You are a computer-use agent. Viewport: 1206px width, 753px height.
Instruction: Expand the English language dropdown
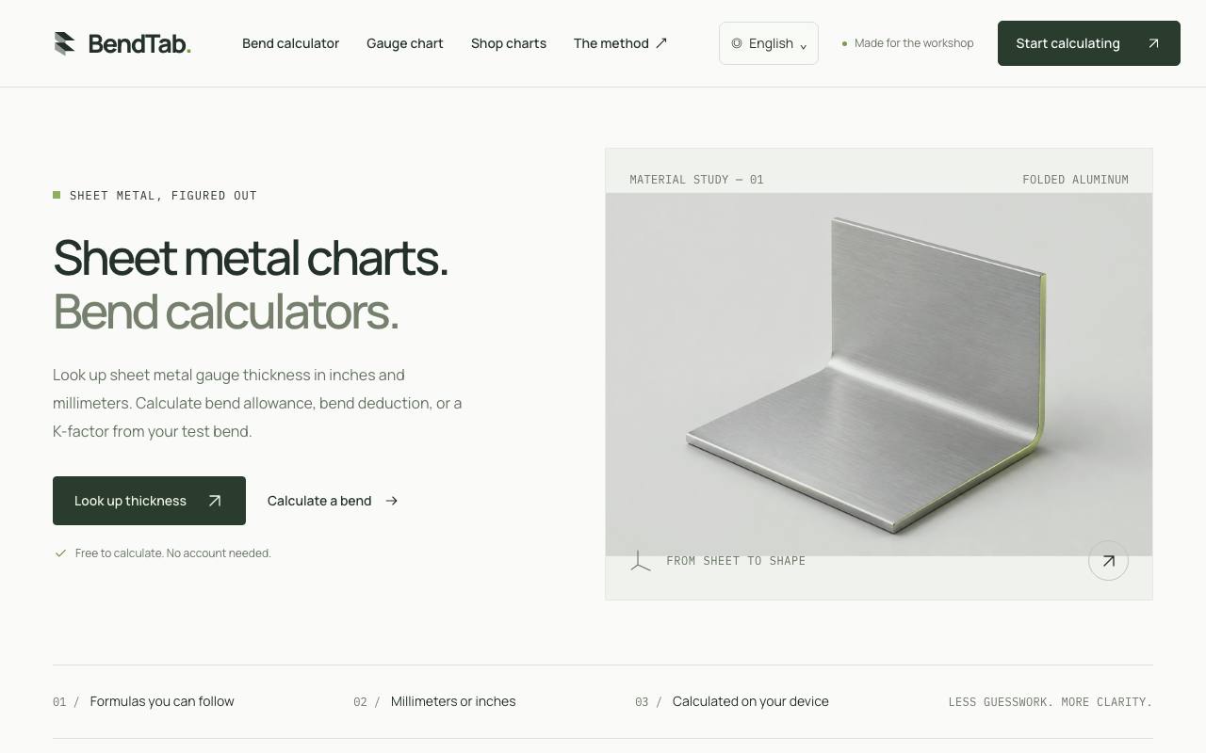click(x=769, y=43)
